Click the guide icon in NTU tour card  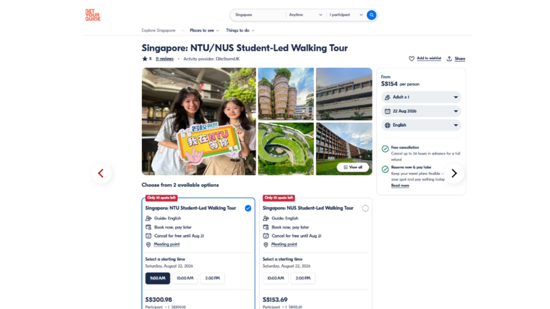tap(148, 218)
